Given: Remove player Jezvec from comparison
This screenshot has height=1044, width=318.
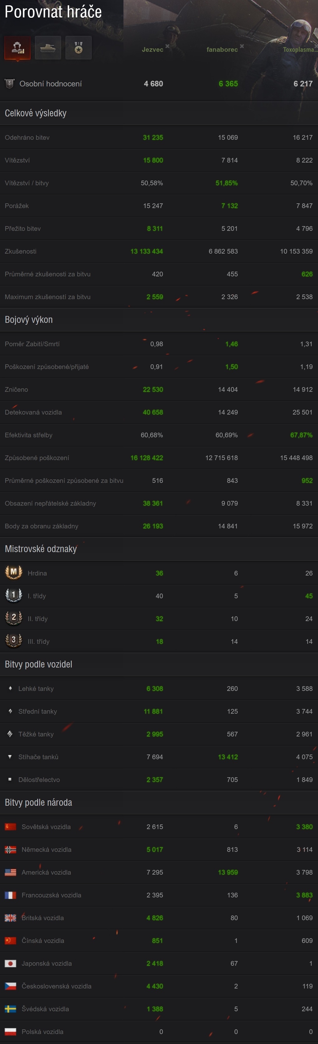Looking at the screenshot, I should [x=167, y=46].
